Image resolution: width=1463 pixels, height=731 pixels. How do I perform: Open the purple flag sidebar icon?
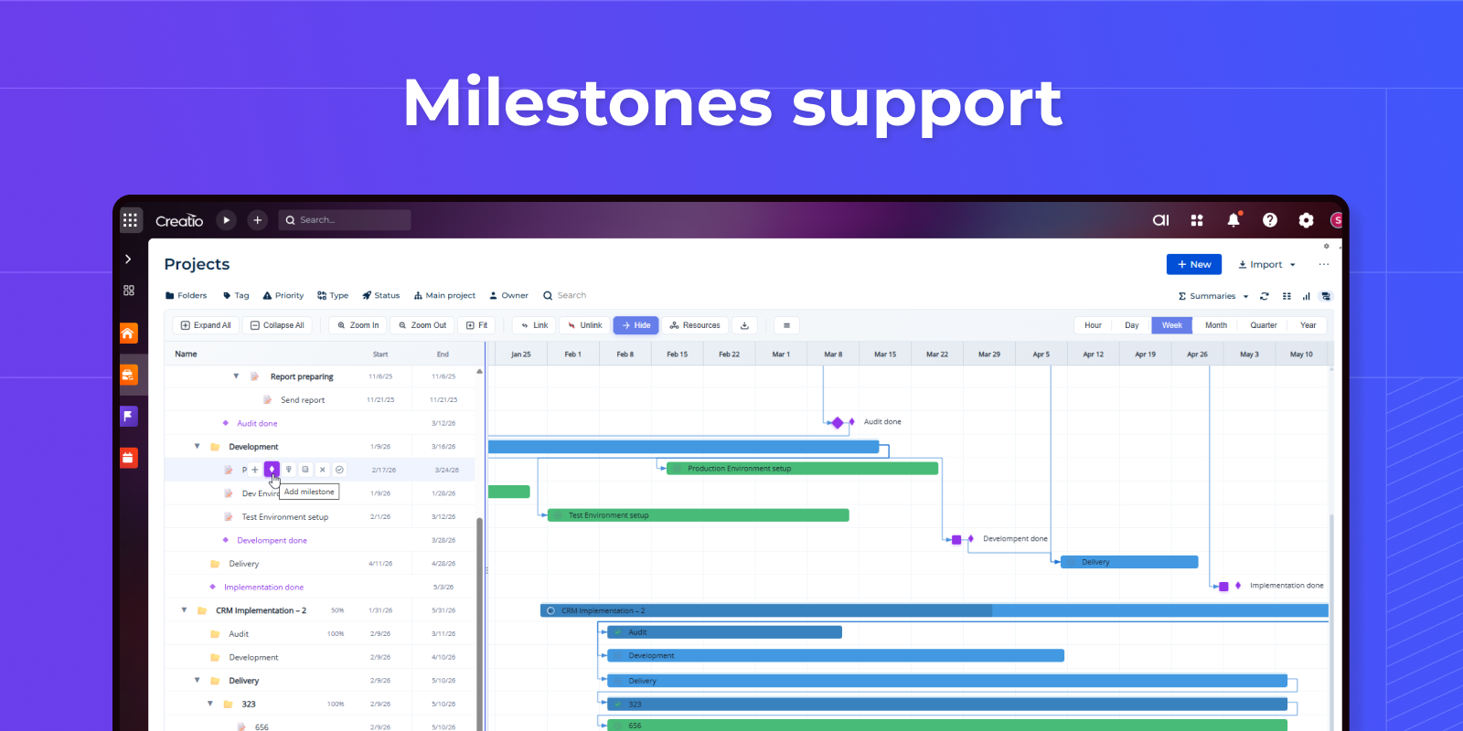129,416
